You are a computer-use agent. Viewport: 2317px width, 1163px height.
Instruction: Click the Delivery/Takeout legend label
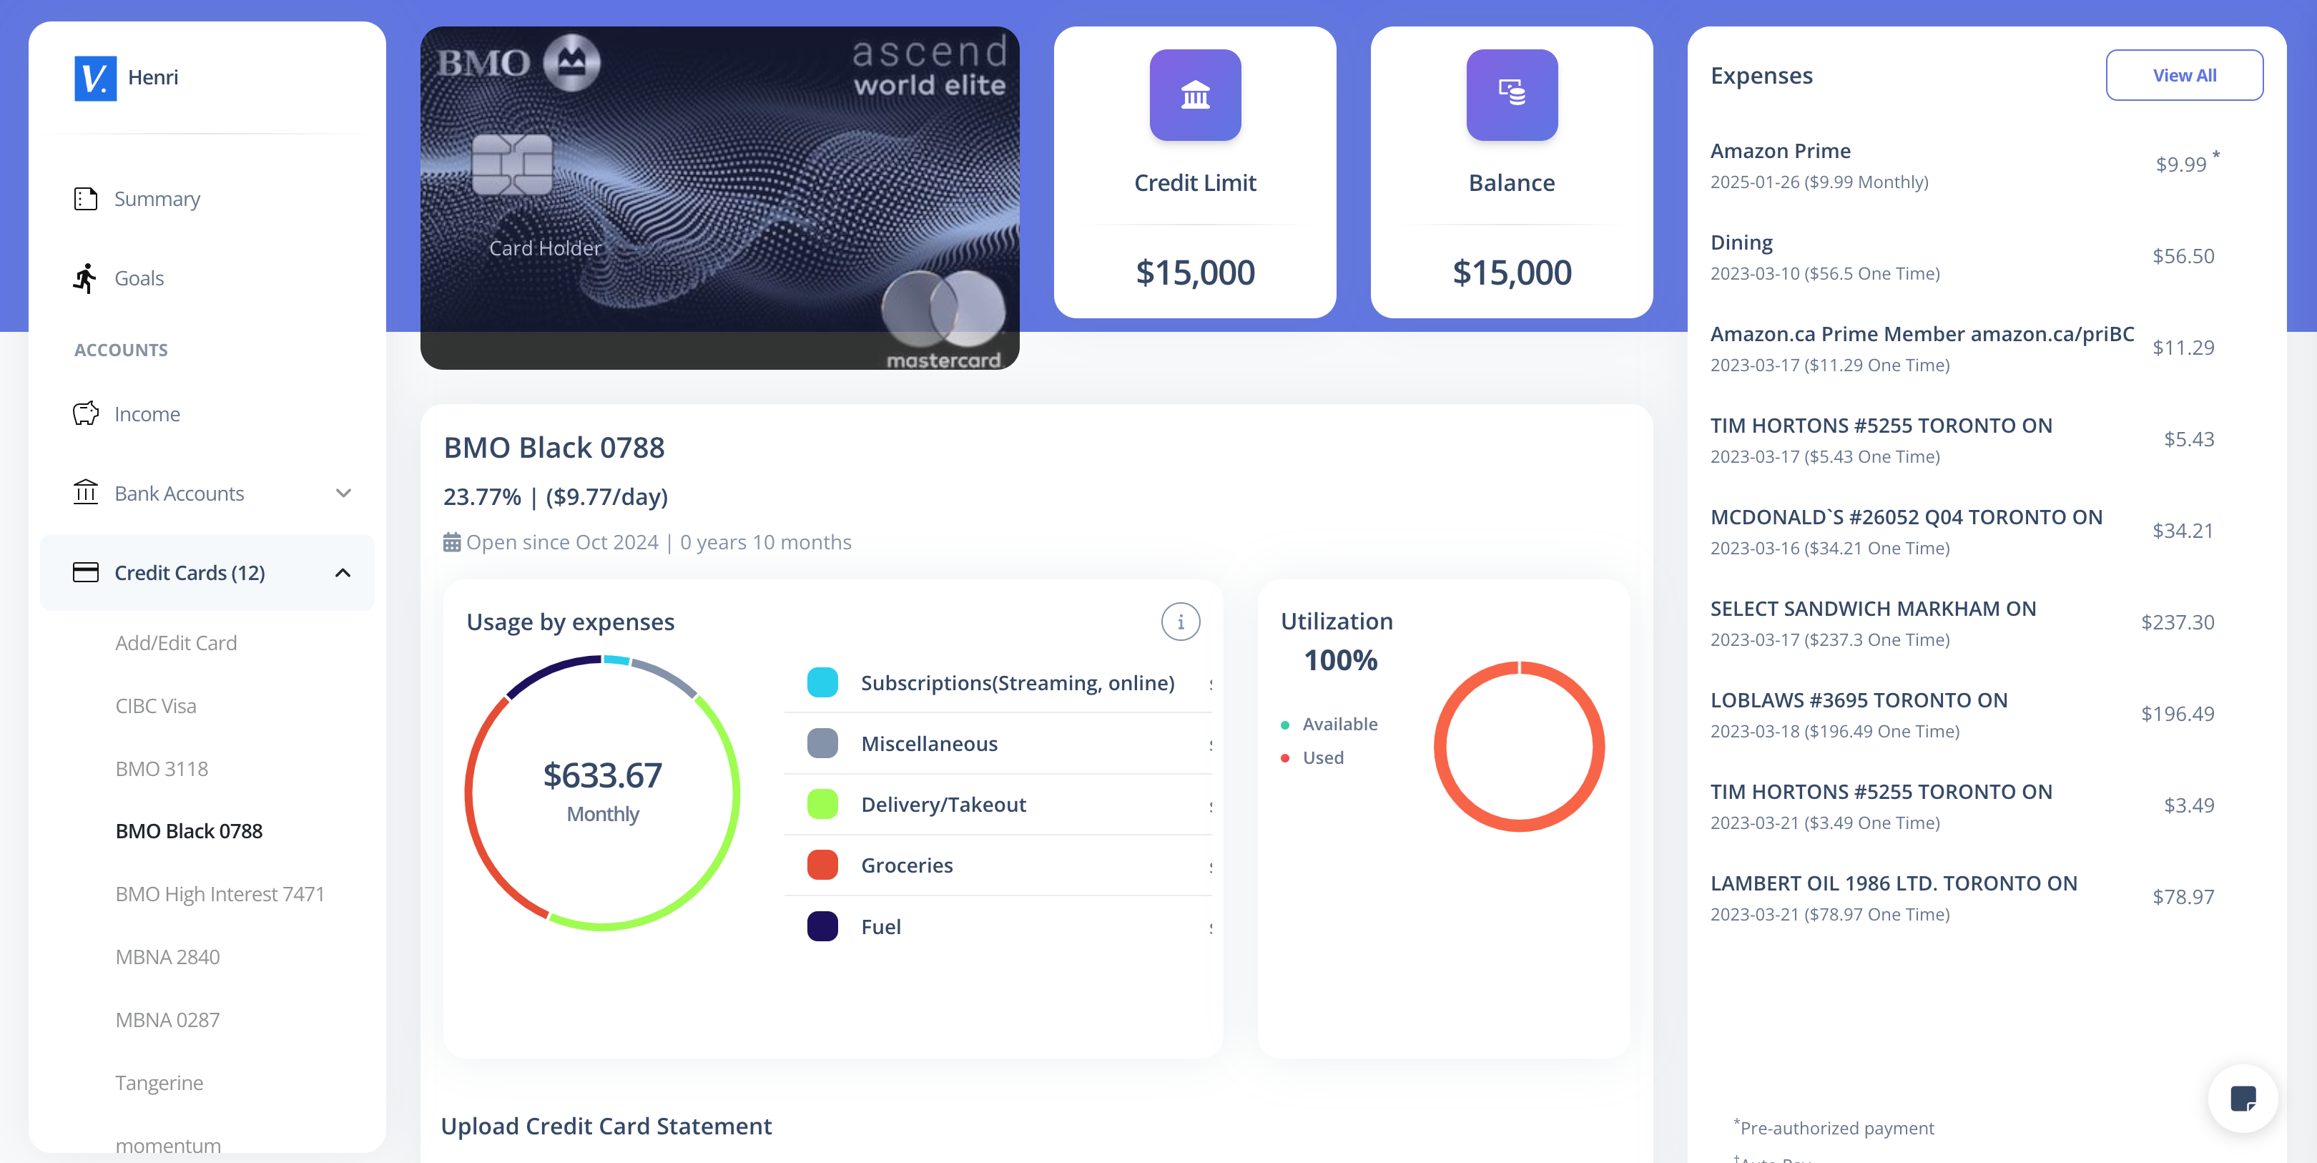(x=943, y=804)
